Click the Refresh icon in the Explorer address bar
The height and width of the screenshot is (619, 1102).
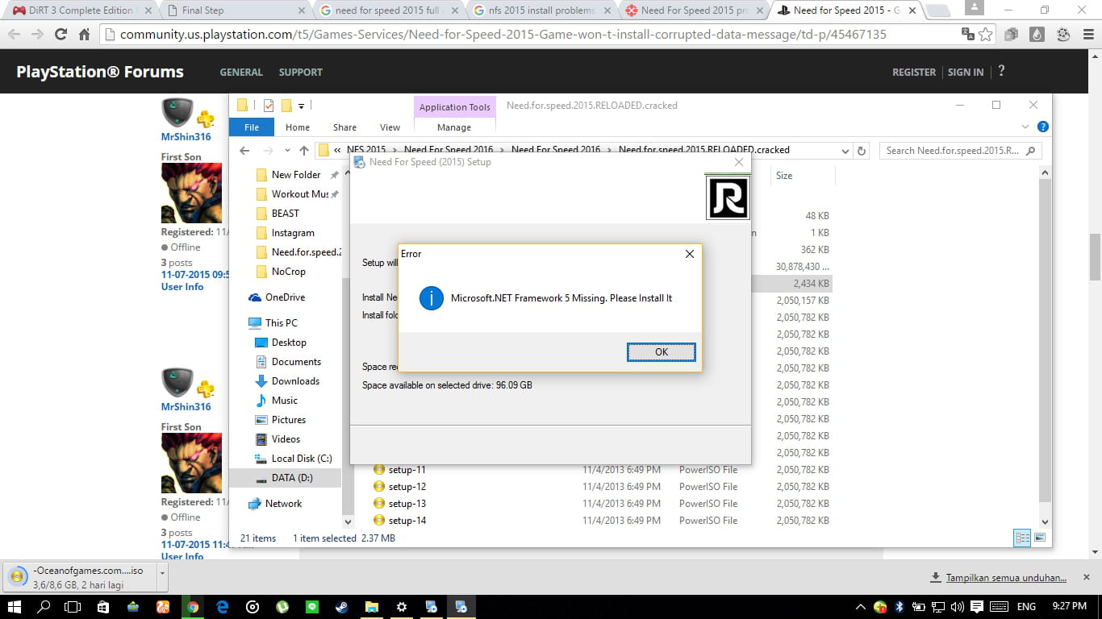862,152
